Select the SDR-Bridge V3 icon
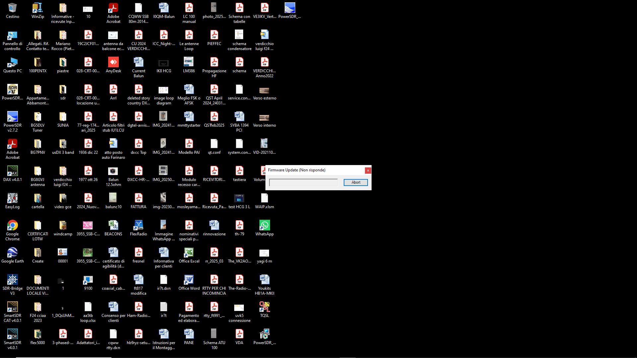The width and height of the screenshot is (637, 358). point(13,285)
